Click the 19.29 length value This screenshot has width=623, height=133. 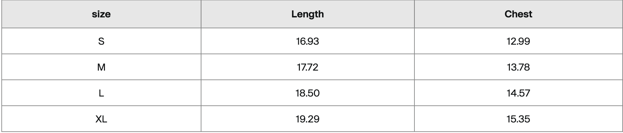(308, 119)
